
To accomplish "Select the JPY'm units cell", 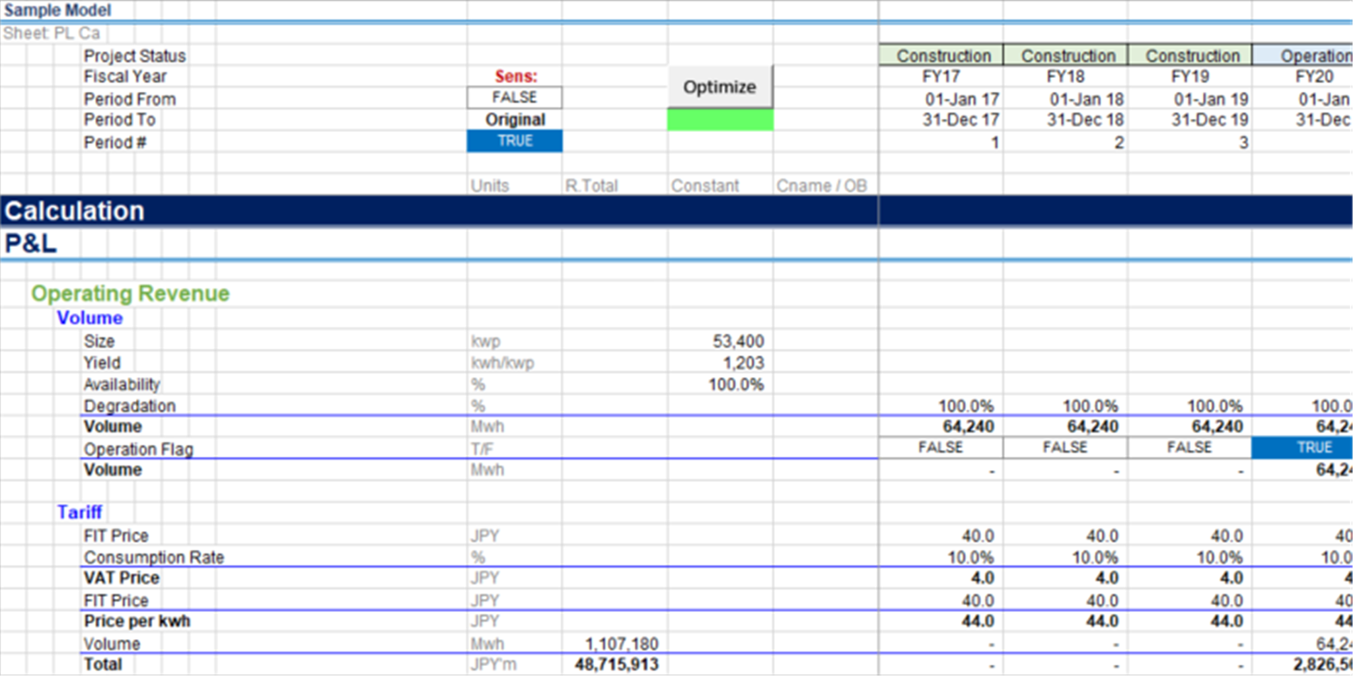I will click(x=493, y=664).
